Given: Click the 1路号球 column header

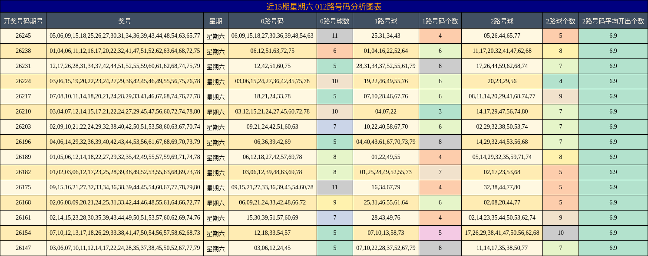Looking at the screenshot, I should pyautogui.click(x=386, y=21).
